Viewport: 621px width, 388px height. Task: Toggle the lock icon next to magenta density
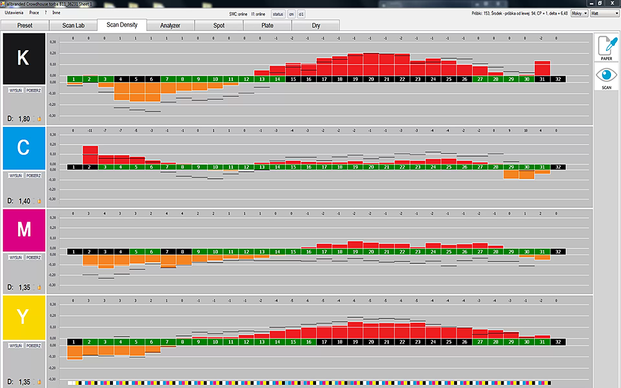pyautogui.click(x=39, y=287)
